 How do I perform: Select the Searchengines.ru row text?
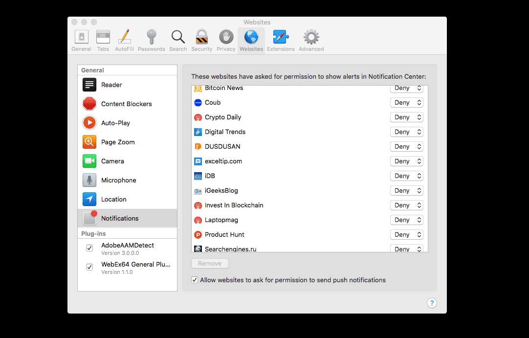230,249
